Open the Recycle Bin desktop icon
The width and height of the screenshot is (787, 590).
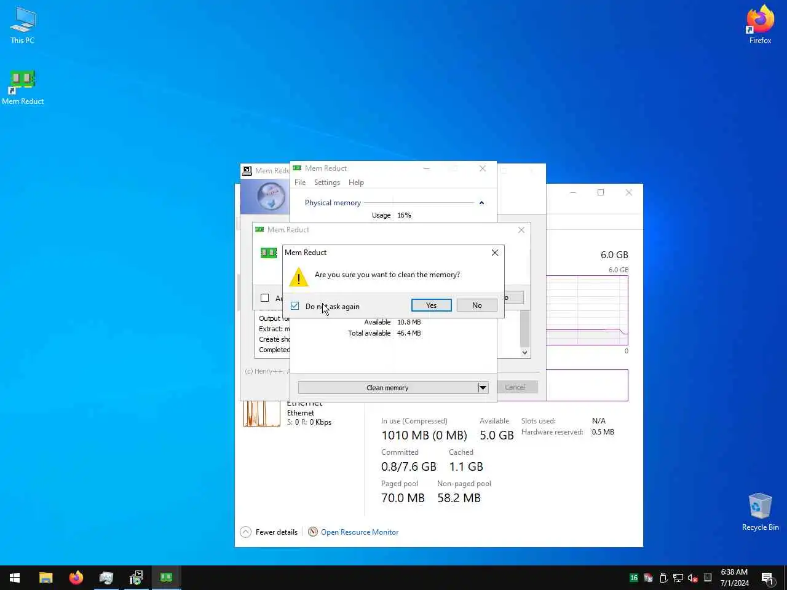(760, 512)
